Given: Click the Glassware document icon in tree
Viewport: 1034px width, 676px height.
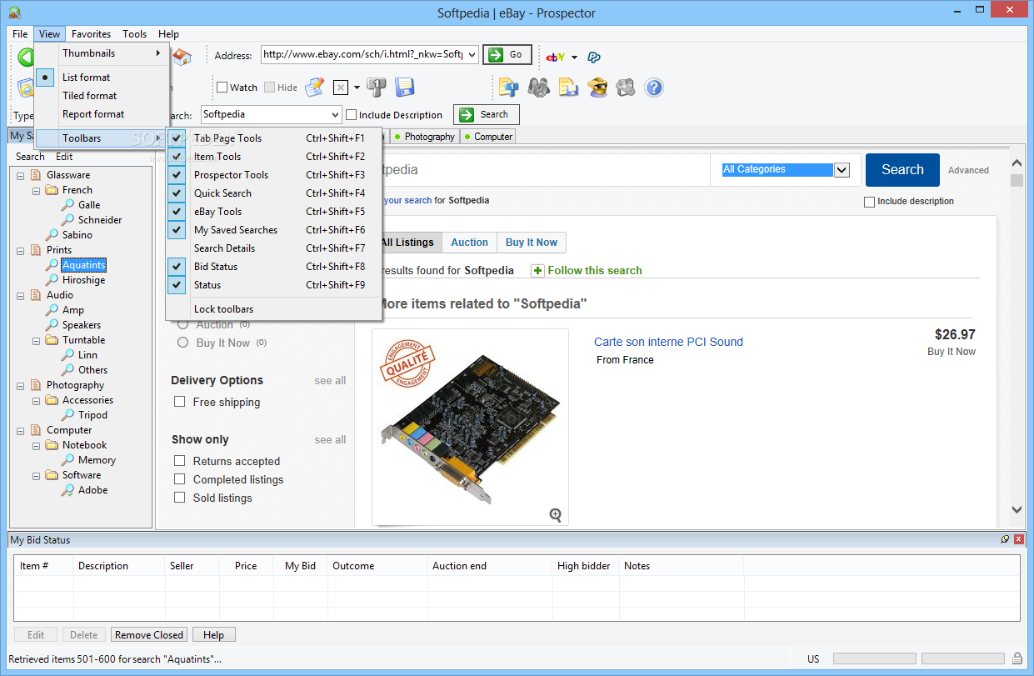Looking at the screenshot, I should 35,175.
